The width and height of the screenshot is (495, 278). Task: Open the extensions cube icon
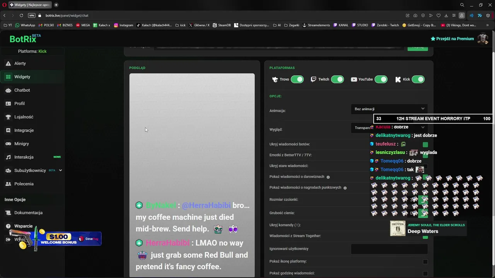tap(488, 15)
